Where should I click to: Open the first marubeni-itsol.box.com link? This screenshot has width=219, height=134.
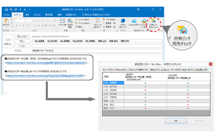click(x=46, y=63)
